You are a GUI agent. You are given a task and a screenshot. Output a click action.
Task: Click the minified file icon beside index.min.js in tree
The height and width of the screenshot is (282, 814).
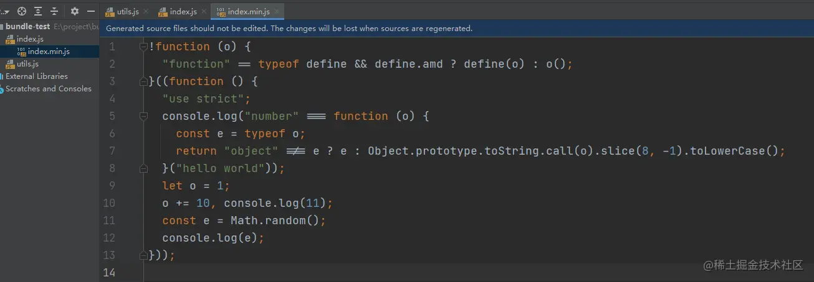click(22, 52)
